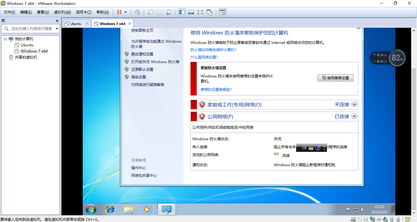Viewport: 417px width, 222px height.
Task: Click the printer device status icon
Action: [x=379, y=219]
